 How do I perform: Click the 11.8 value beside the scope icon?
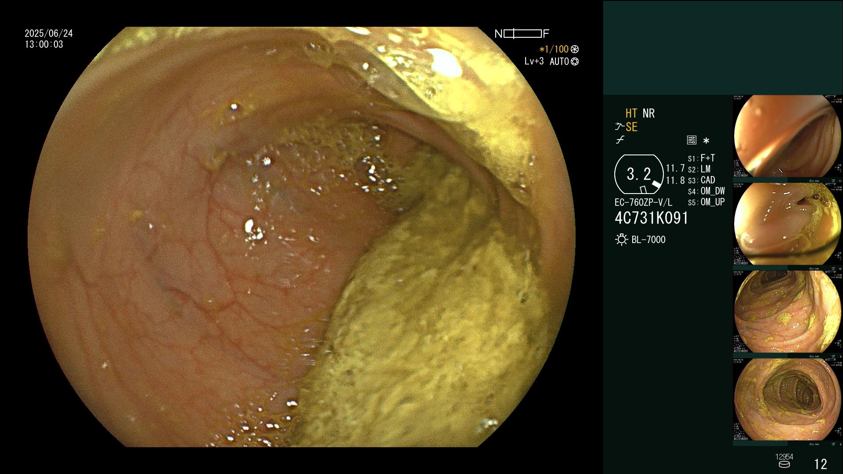675,180
